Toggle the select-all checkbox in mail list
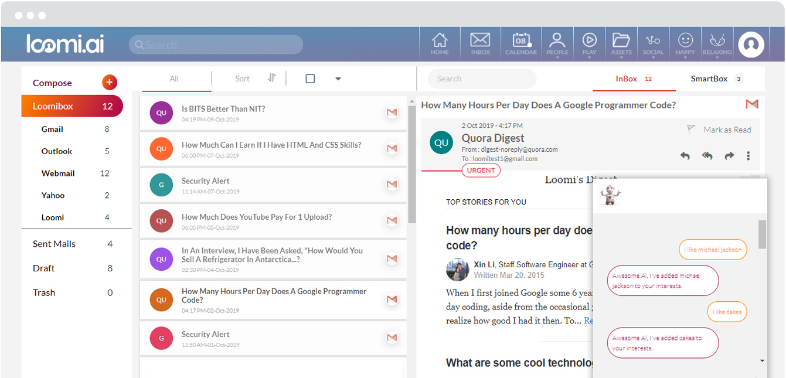This screenshot has width=786, height=378. 310,79
